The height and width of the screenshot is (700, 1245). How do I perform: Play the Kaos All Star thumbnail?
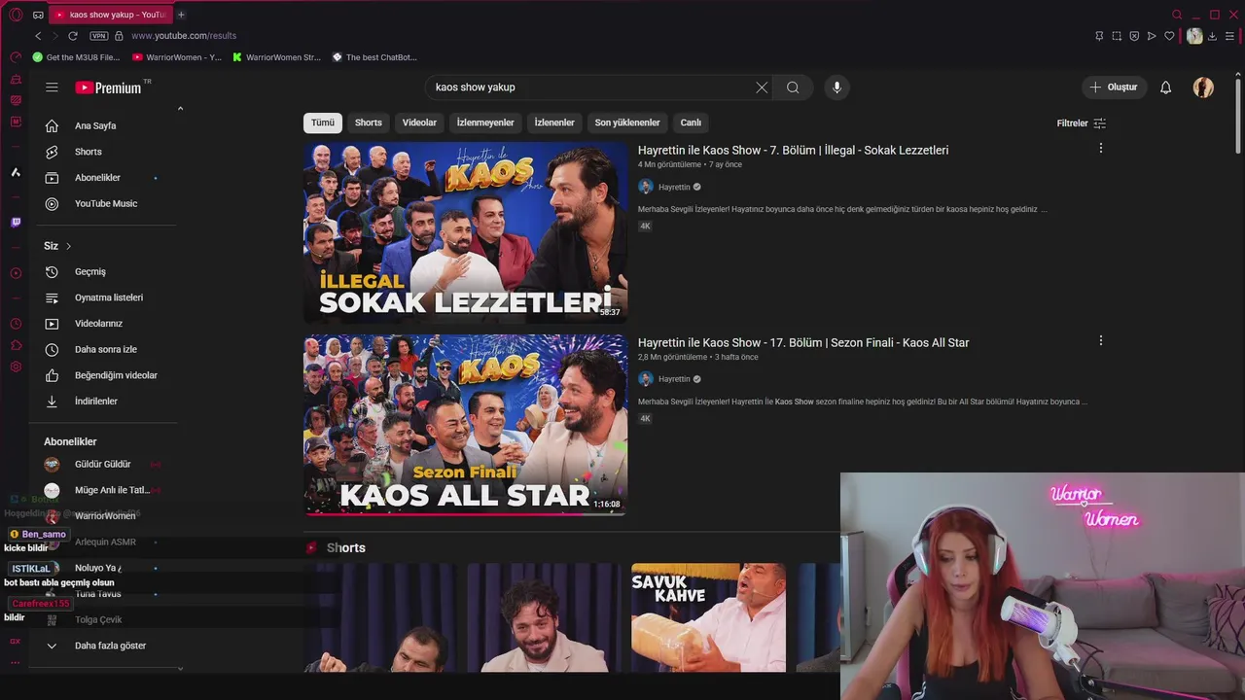465,425
